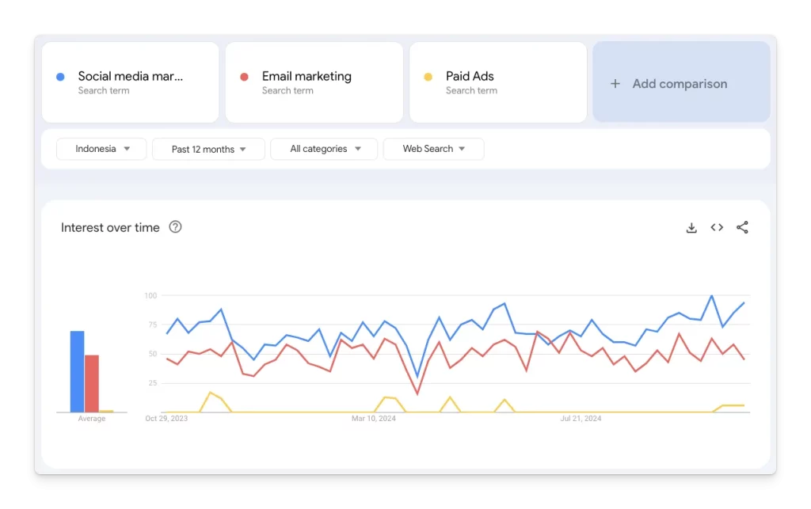Click the Interest over time heading
Image resolution: width=811 pixels, height=509 pixels.
pos(110,227)
